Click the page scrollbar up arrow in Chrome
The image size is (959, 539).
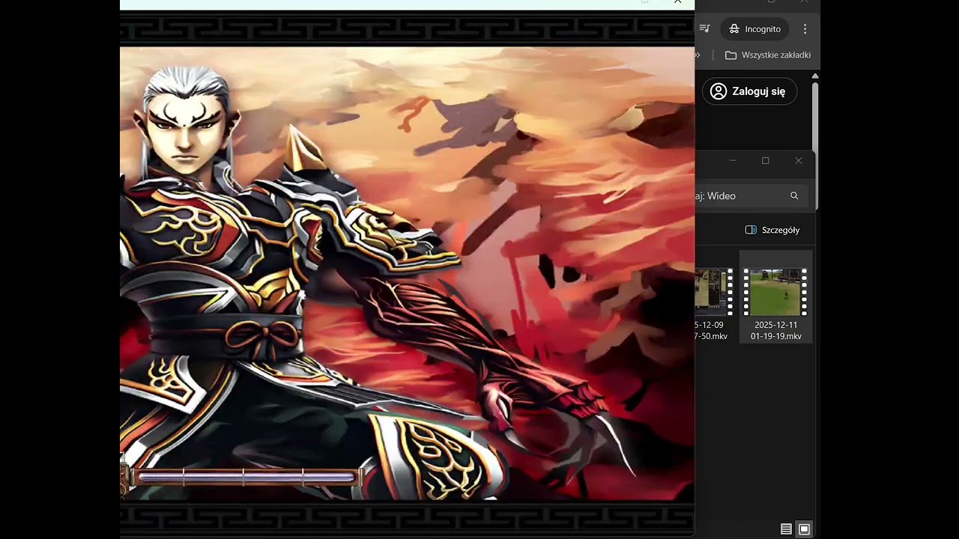[815, 76]
